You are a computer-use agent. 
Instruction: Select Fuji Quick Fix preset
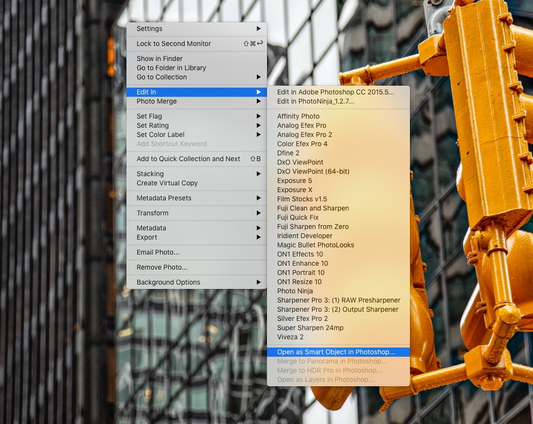coord(338,217)
